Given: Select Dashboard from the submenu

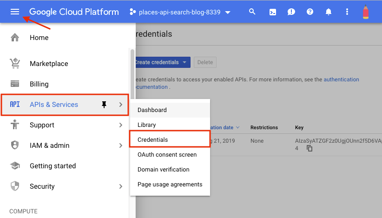Looking at the screenshot, I should (170, 110).
